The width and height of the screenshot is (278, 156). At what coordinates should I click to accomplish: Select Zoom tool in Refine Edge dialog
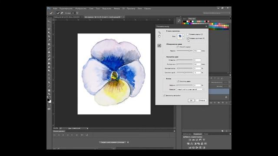159,32
